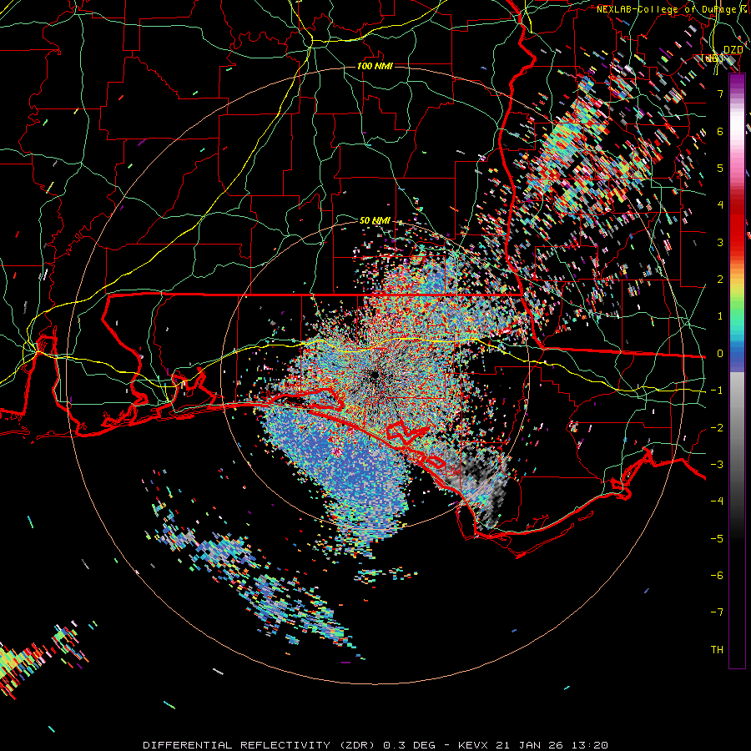Viewport: 751px width, 751px height.
Task: Click the '50 NMI' range ring label
Action: (375, 221)
